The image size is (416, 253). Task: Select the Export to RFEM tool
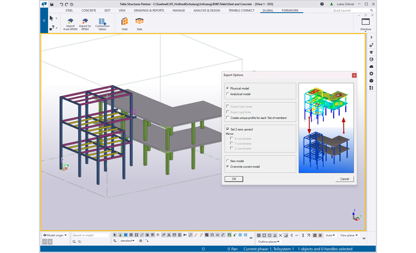coord(84,24)
